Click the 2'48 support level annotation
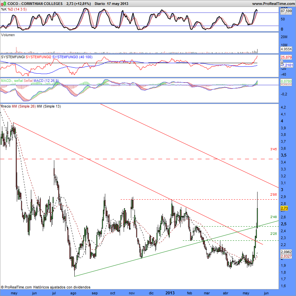The width and height of the screenshot is (296, 296). (x=274, y=217)
